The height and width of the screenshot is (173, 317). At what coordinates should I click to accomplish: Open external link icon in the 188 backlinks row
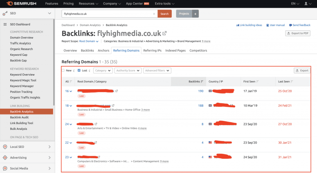click(x=113, y=105)
